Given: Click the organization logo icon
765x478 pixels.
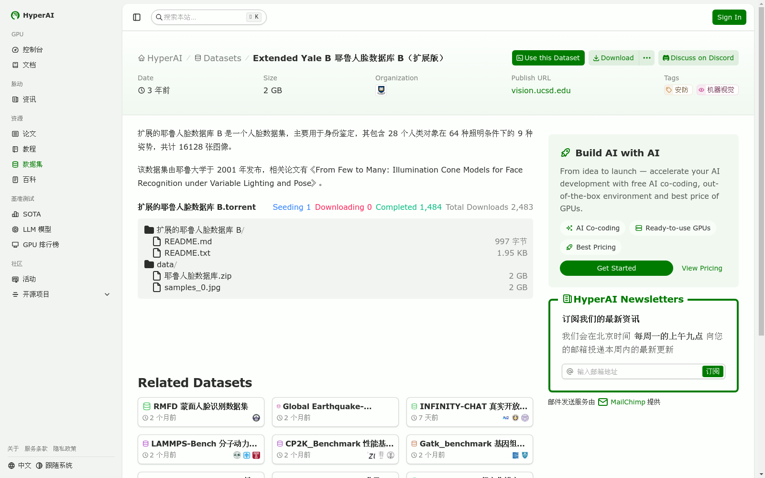Looking at the screenshot, I should (x=381, y=90).
